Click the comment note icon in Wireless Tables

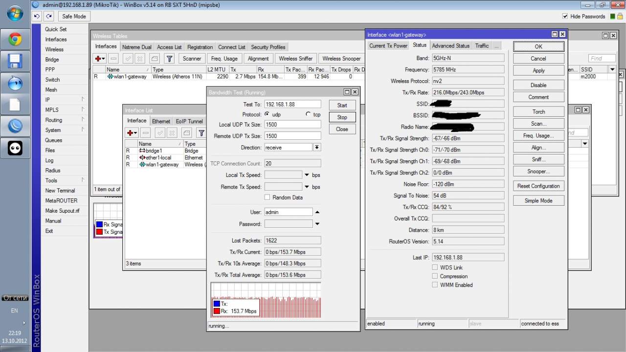(154, 59)
